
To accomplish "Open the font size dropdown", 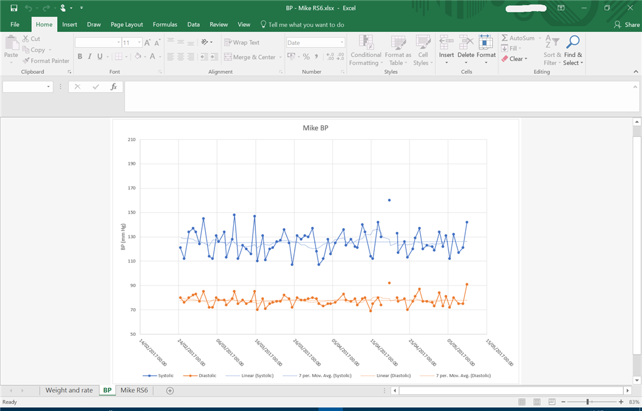I will point(140,43).
